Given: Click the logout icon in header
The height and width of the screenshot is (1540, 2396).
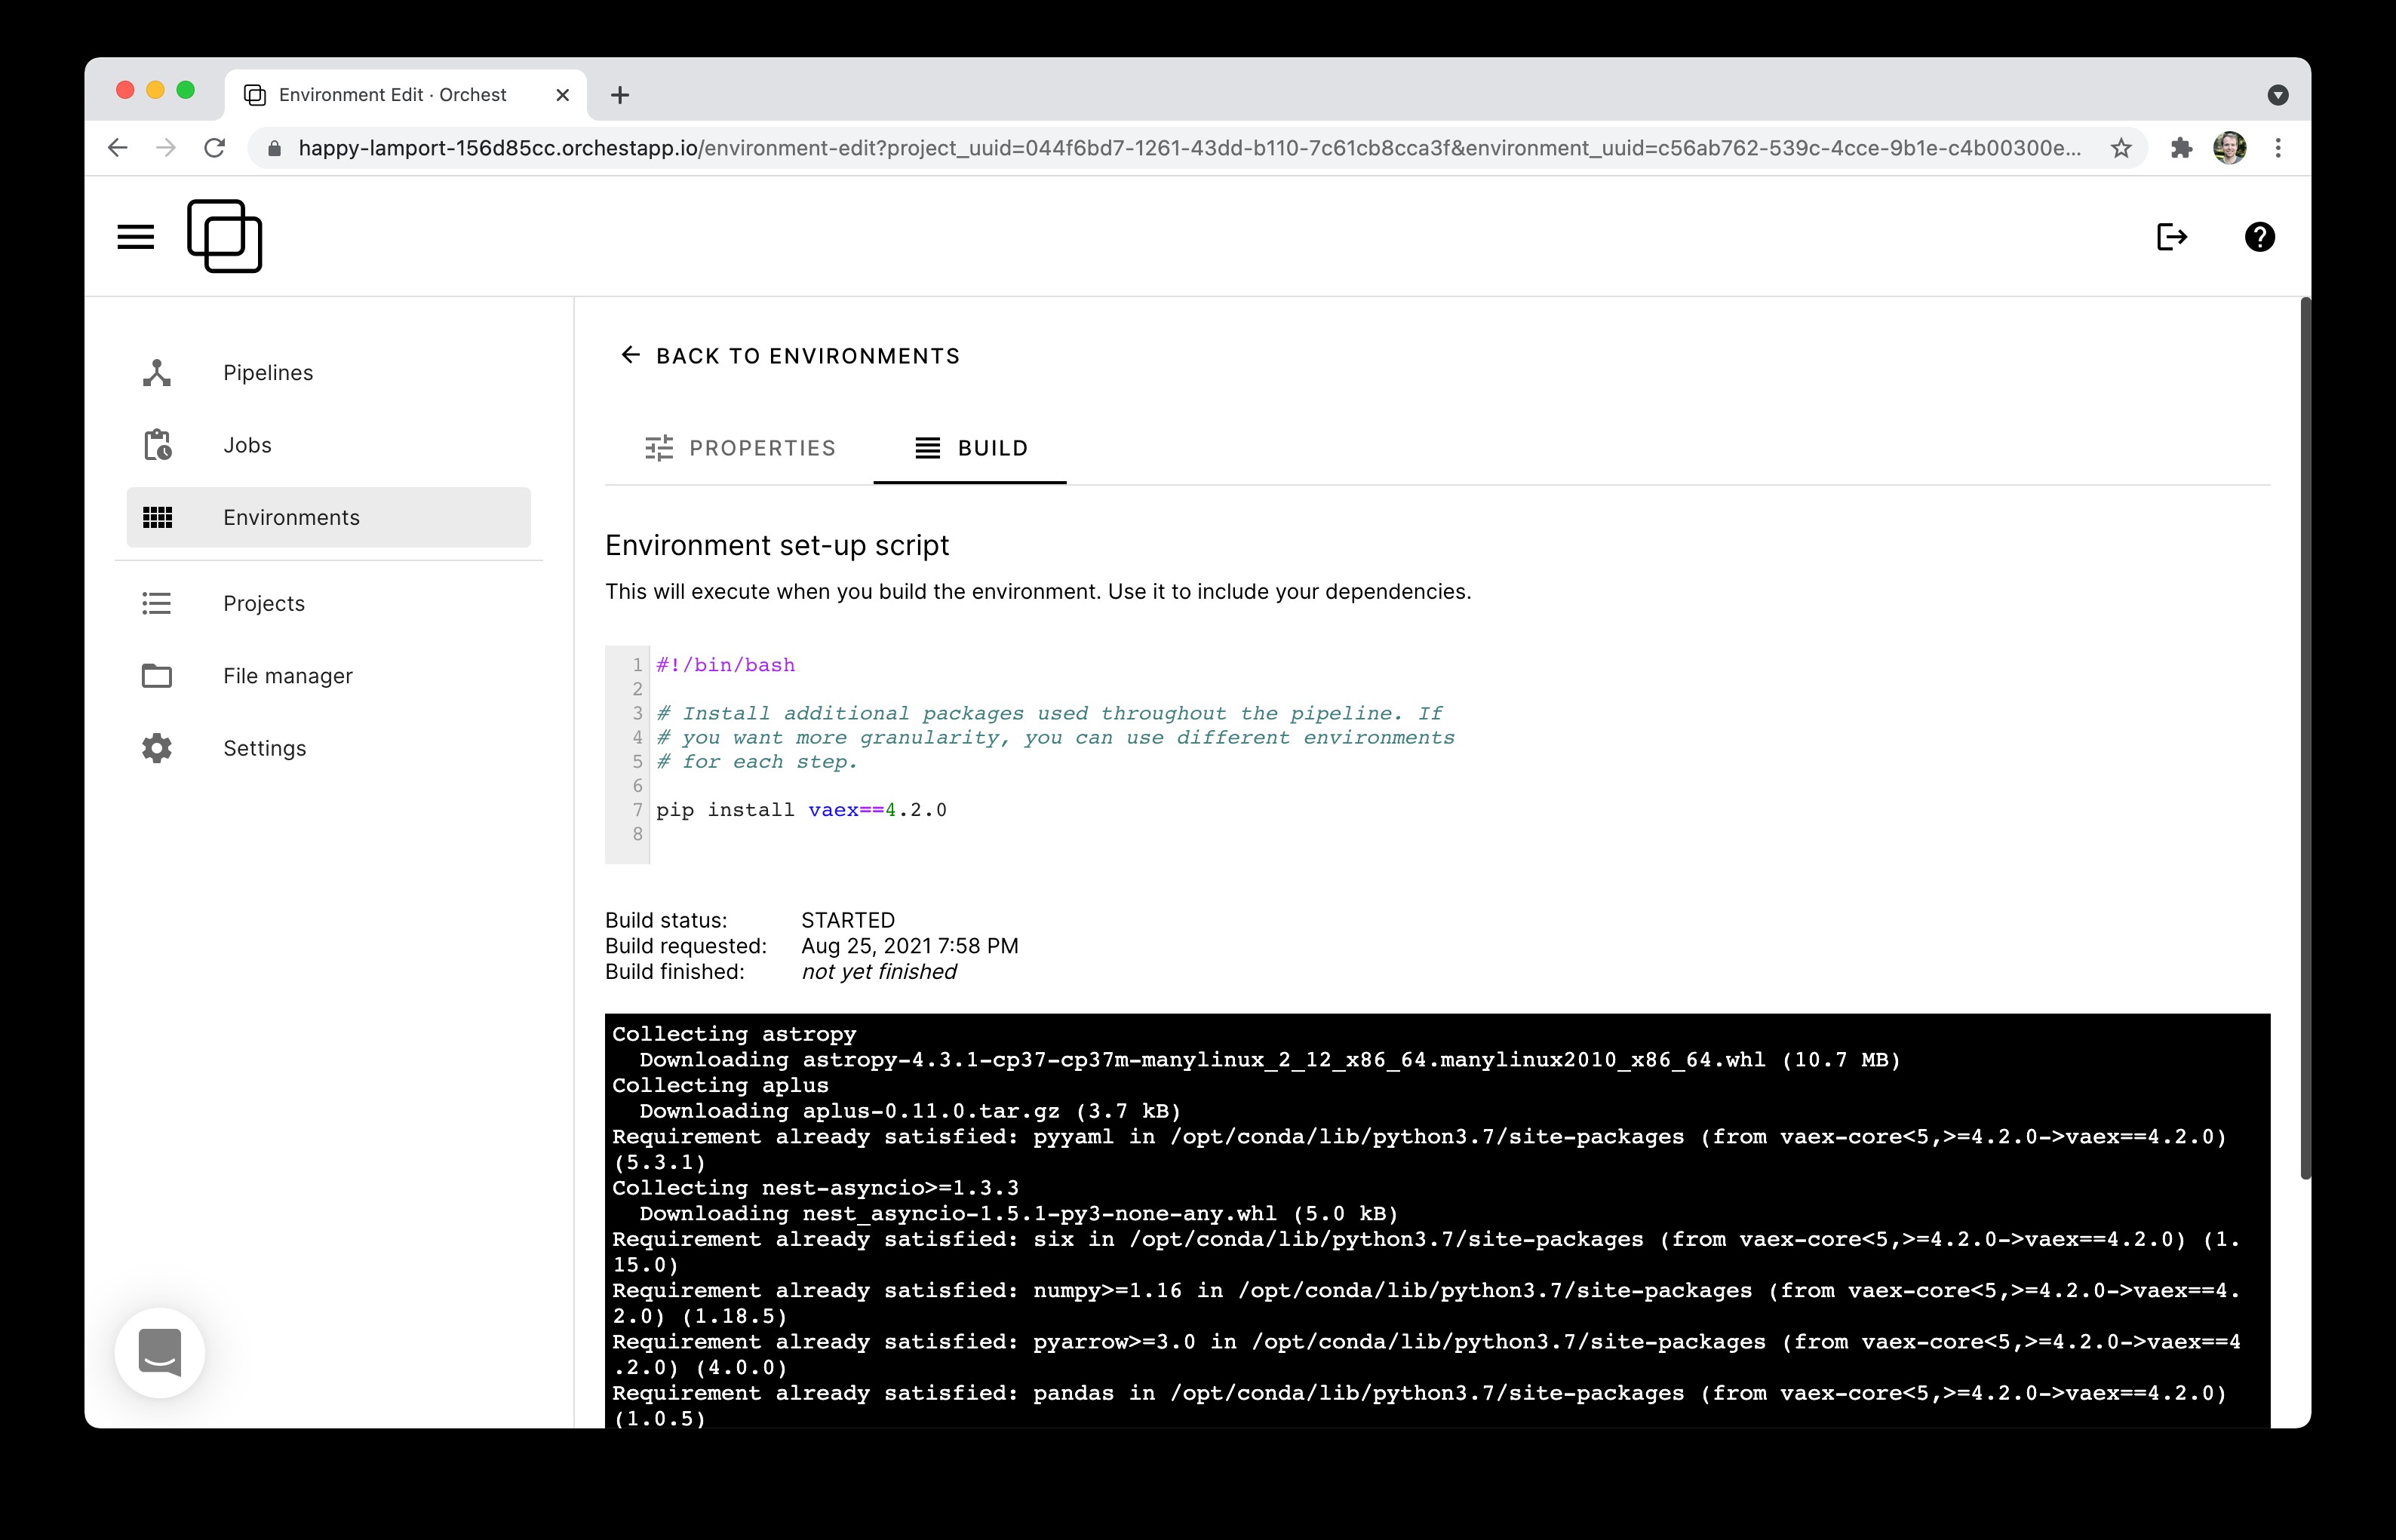Looking at the screenshot, I should (x=2172, y=237).
